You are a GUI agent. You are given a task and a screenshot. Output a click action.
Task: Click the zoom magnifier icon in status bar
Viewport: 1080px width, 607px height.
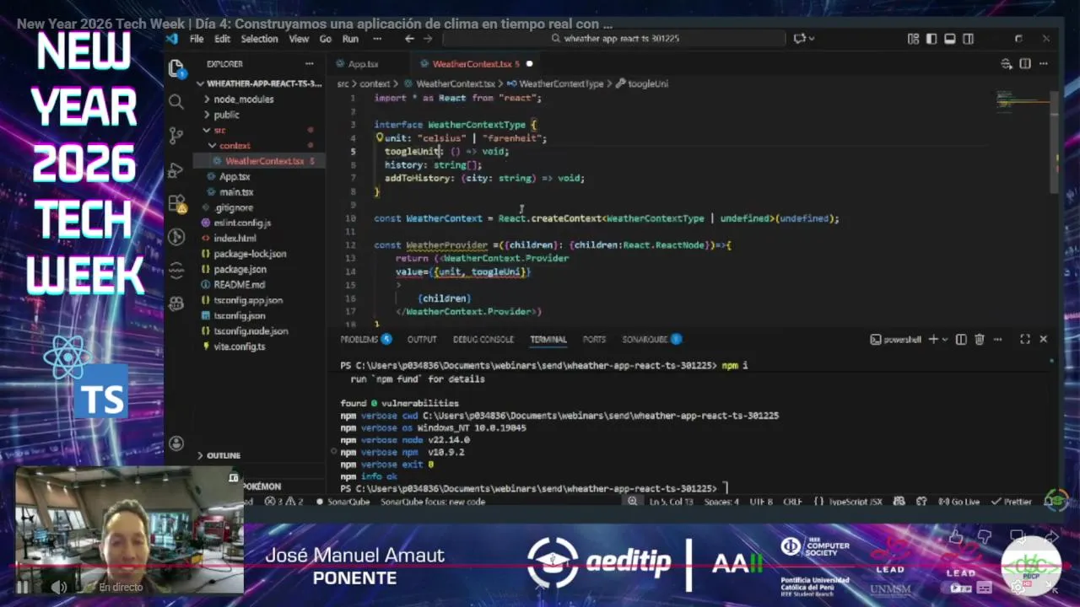[x=632, y=502]
